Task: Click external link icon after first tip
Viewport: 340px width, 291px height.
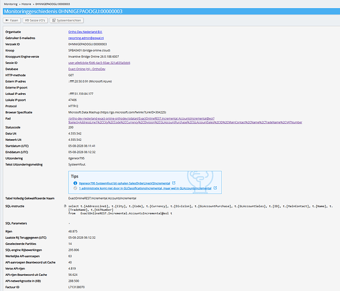Action: (173, 183)
